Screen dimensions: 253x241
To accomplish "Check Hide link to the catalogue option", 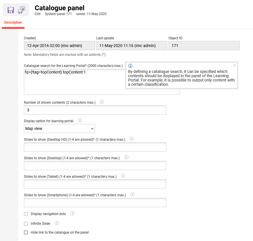I will (x=26, y=232).
